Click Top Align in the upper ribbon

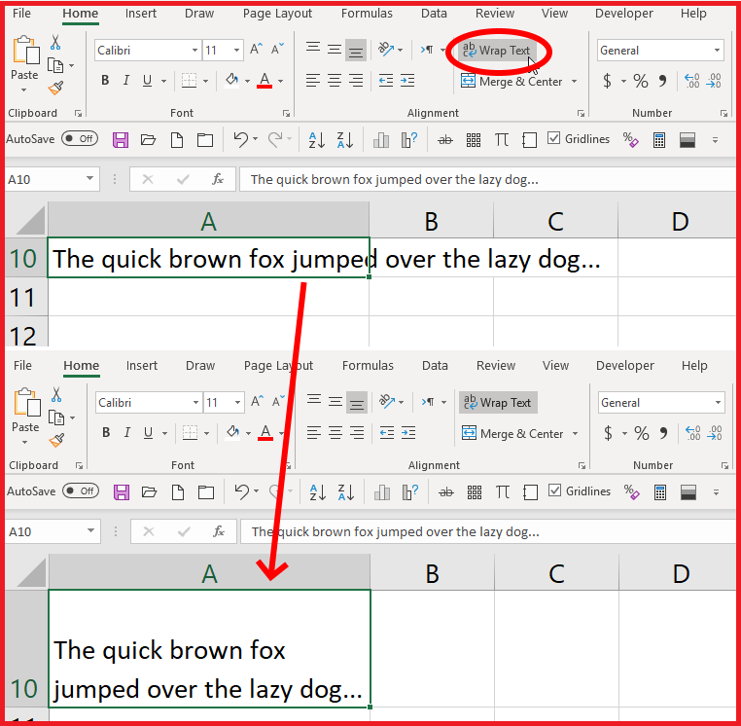313,50
